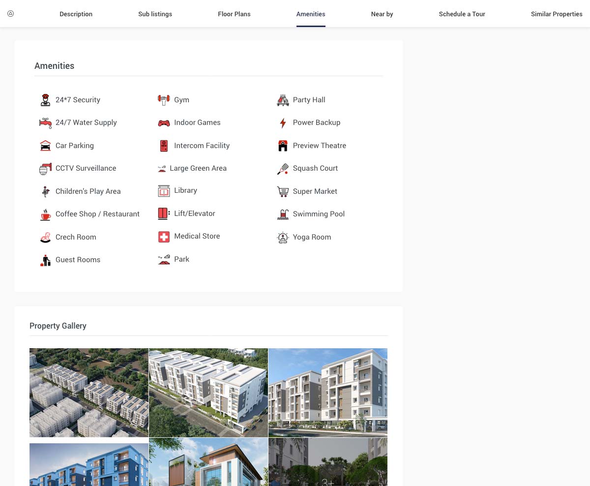Click the "Coffee Shop / Restaurant" label

point(97,214)
